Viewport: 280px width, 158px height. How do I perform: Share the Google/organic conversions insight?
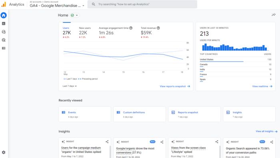(162, 142)
